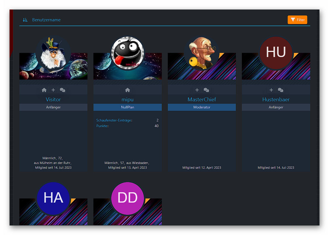Click the DD initials avatar
Image resolution: width=329 pixels, height=235 pixels.
[x=128, y=198]
